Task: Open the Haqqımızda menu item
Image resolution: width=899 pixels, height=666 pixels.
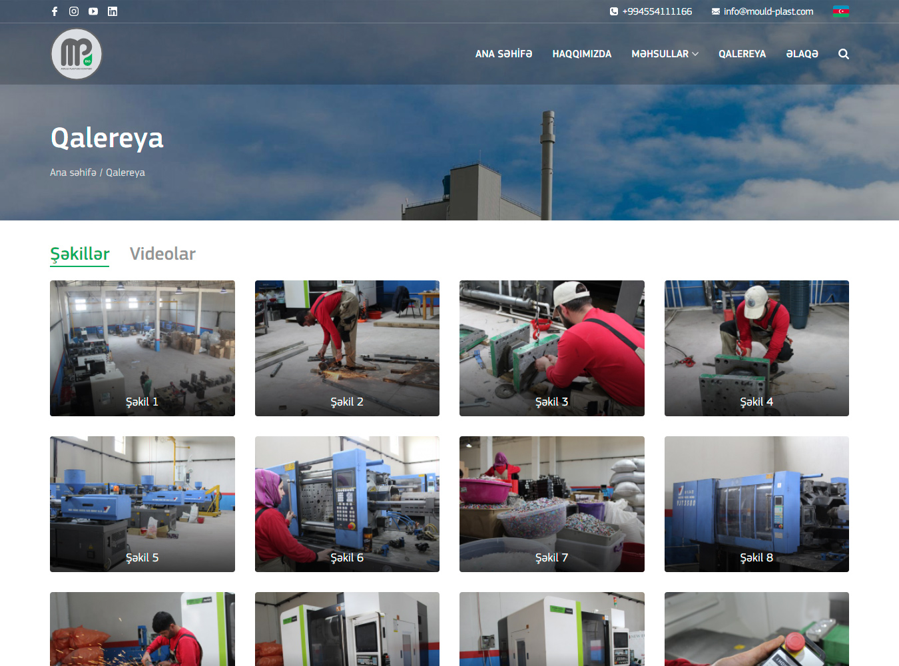Action: point(581,54)
